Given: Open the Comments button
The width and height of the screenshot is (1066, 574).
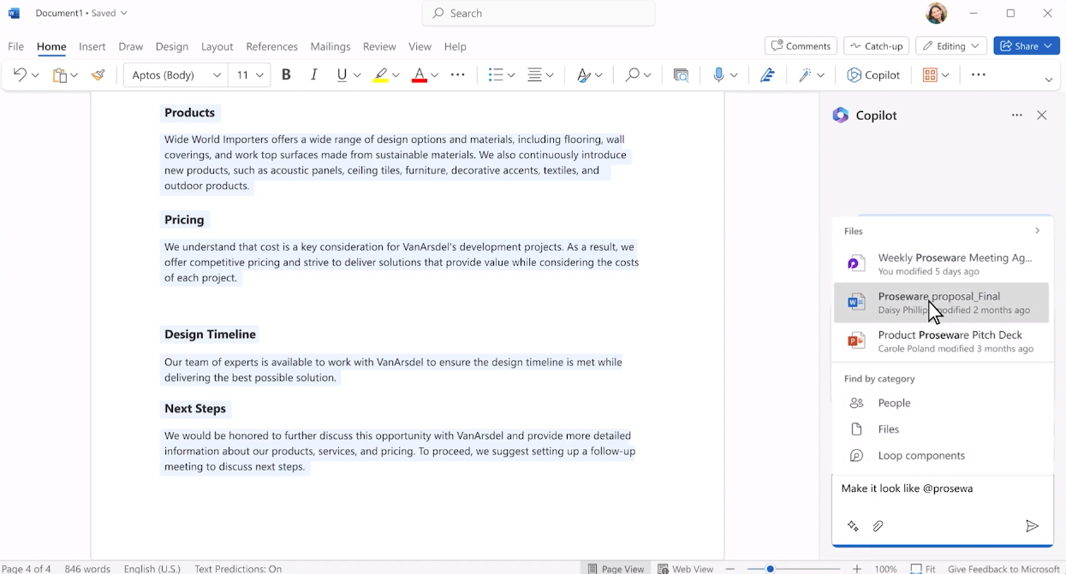Looking at the screenshot, I should point(801,46).
